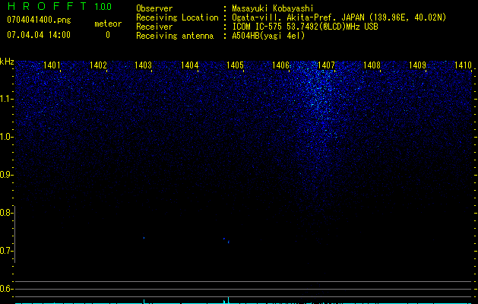Click the meteor label
Screen dimensions: 478x304
click(x=108, y=24)
